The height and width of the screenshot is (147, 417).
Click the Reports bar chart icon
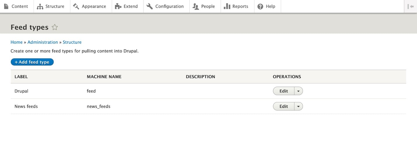point(227,6)
